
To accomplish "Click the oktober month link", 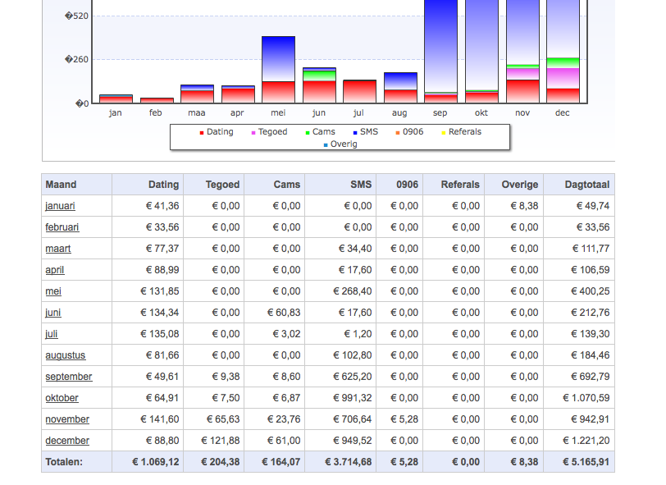I will click(62, 398).
